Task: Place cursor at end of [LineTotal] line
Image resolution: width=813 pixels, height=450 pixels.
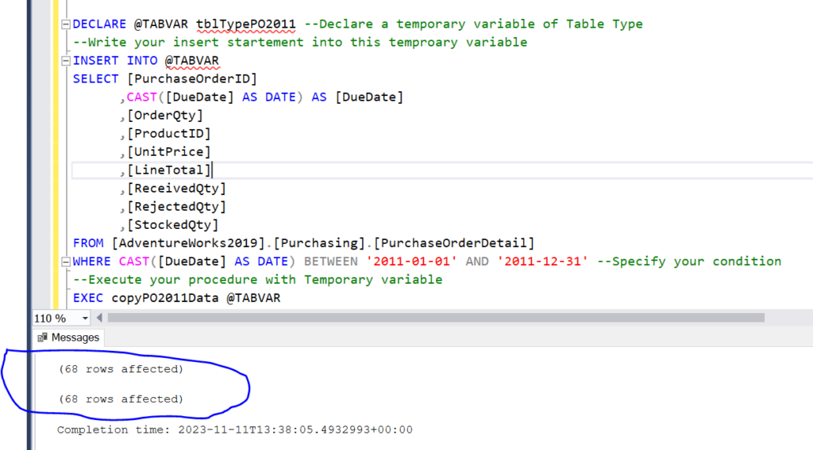Action: pos(212,170)
